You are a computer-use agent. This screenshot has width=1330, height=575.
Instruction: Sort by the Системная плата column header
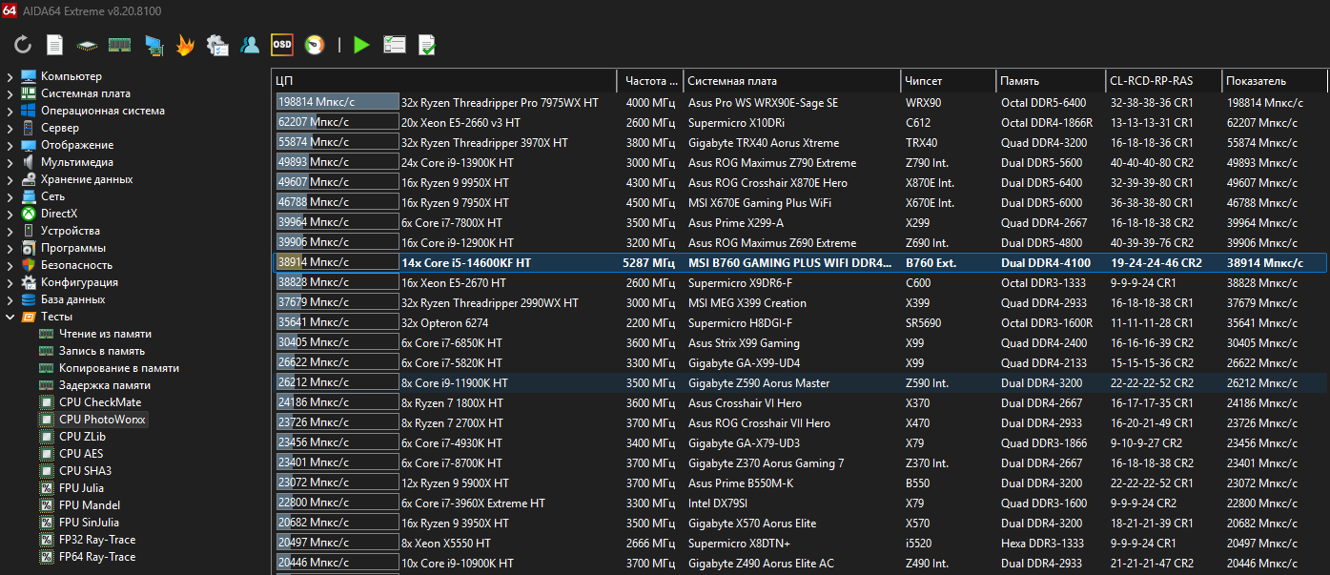click(791, 81)
